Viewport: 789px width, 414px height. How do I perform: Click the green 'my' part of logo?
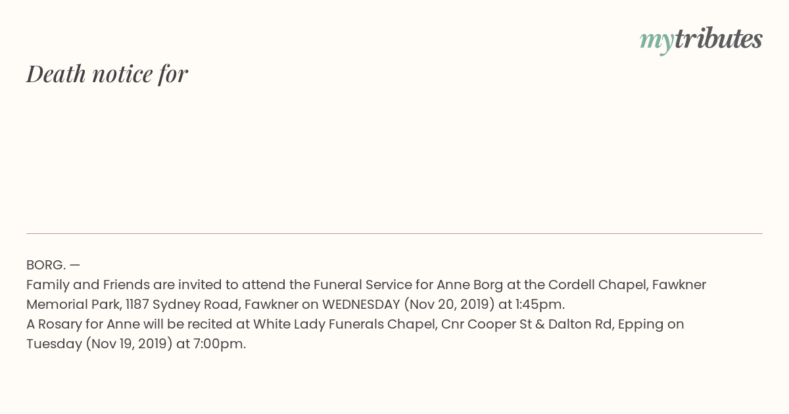coord(657,42)
